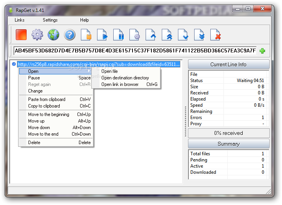This screenshot has width=282, height=205.
Task: Click the Speed 0 B/s value
Action: click(x=259, y=105)
